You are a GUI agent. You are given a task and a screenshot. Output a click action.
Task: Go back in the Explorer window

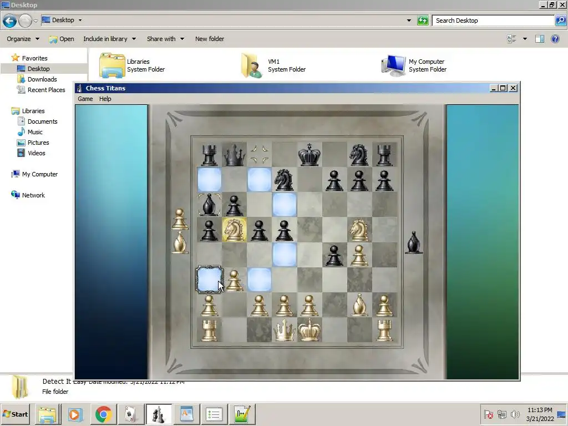pyautogui.click(x=10, y=21)
